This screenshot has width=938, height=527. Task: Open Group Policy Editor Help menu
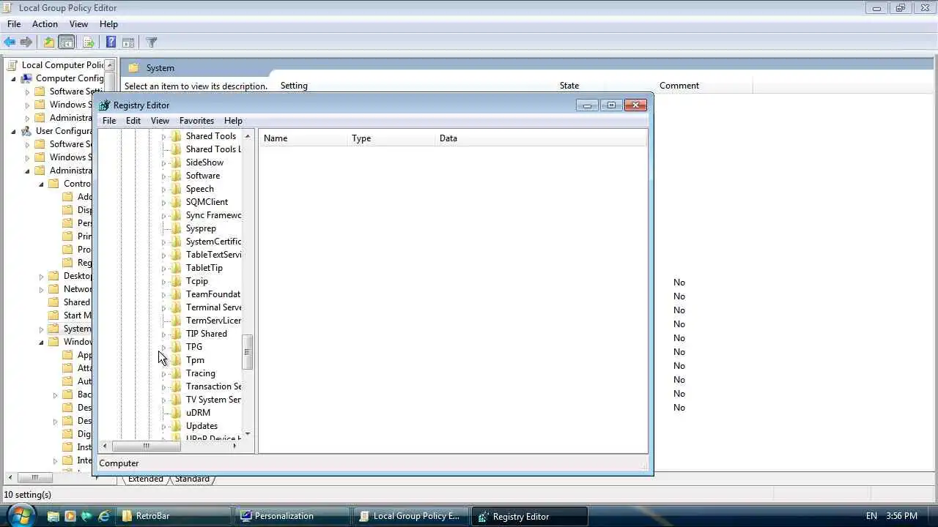108,24
